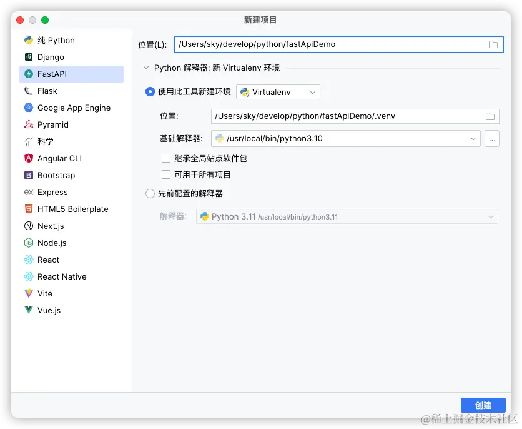522x429 pixels.
Task: Select Next.js project type
Action: pos(72,226)
